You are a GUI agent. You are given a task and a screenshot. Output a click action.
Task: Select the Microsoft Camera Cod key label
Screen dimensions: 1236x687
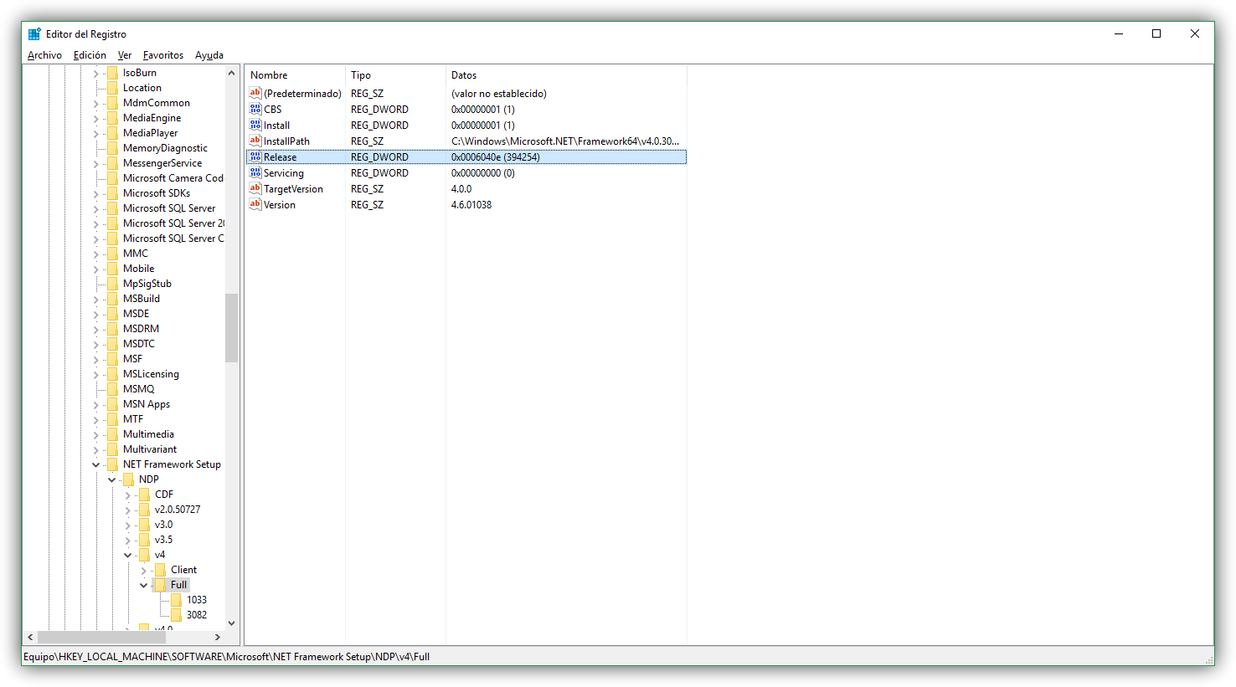[x=173, y=178]
